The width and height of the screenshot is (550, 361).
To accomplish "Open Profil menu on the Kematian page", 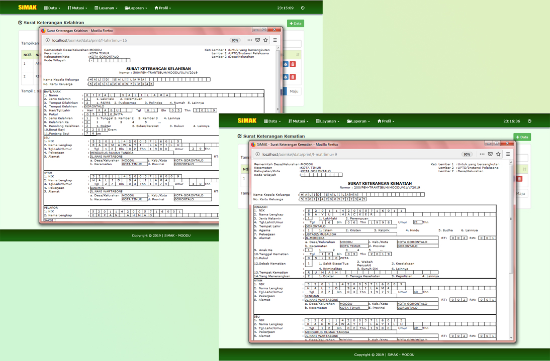I will pos(386,121).
